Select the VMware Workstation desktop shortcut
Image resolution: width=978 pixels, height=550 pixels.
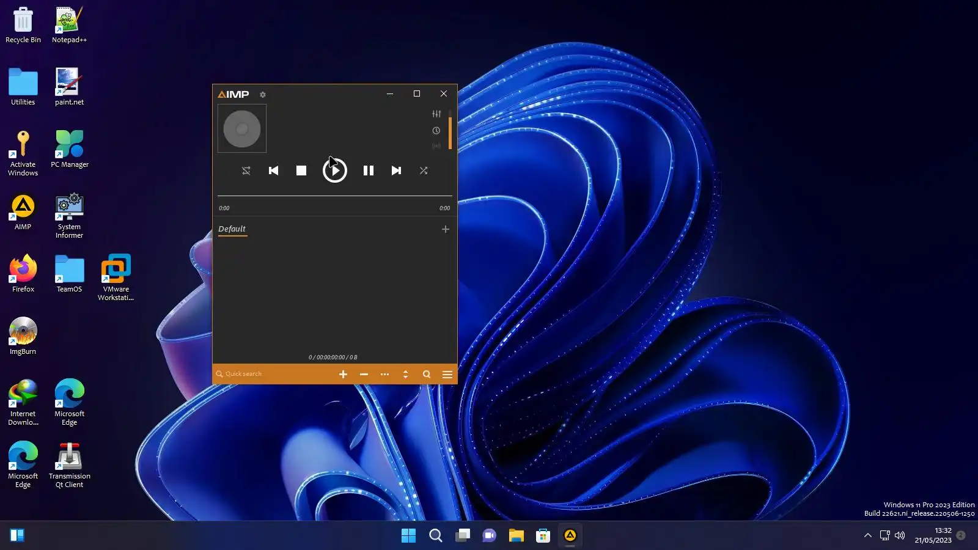(x=116, y=278)
